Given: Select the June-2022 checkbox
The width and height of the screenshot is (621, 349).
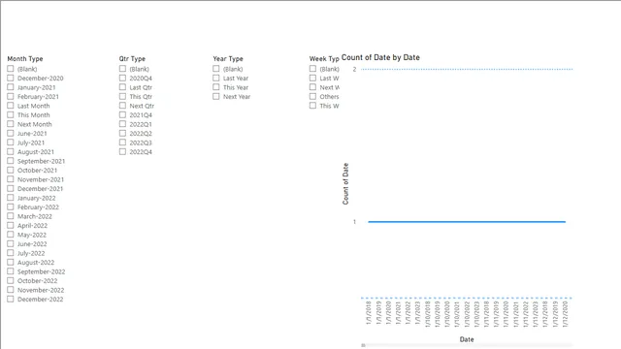Looking at the screenshot, I should pos(11,243).
